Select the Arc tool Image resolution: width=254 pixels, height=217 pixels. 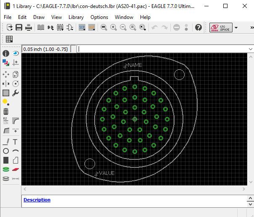[16, 151]
